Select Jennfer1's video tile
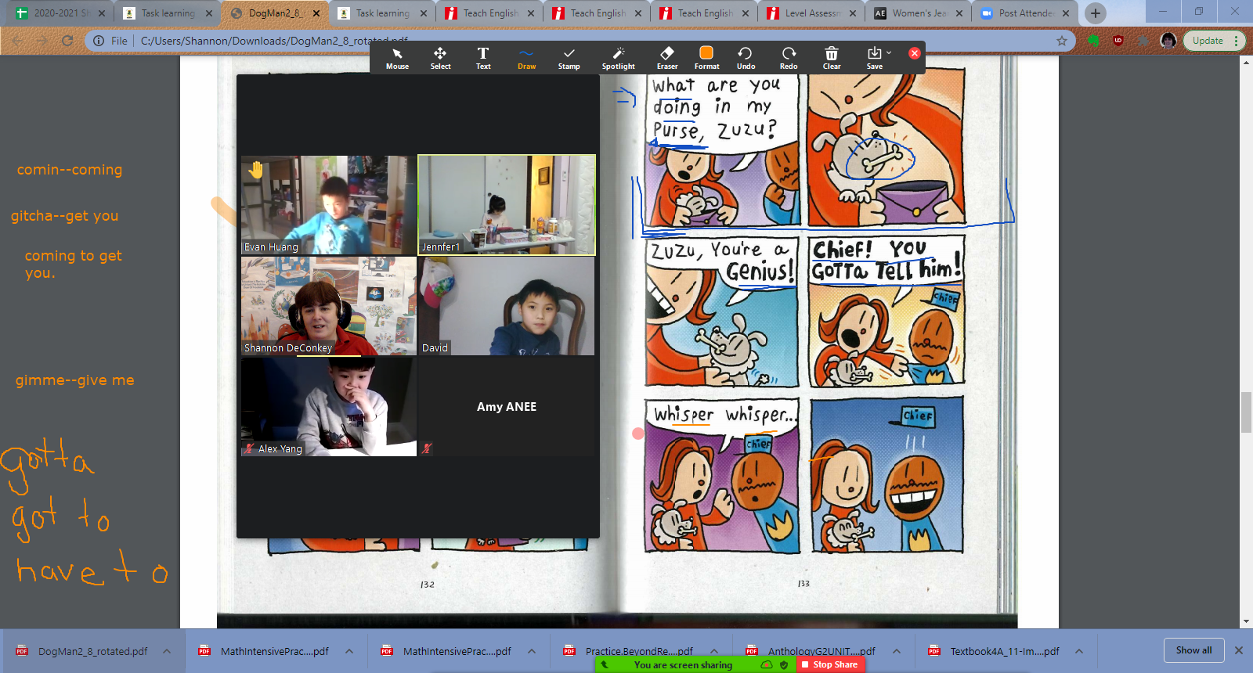 pos(507,205)
